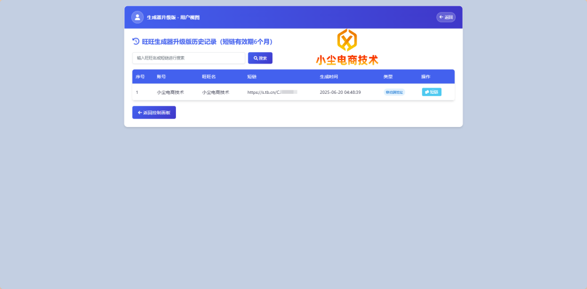Click the 短链 column header
587x289 pixels.
click(252, 77)
